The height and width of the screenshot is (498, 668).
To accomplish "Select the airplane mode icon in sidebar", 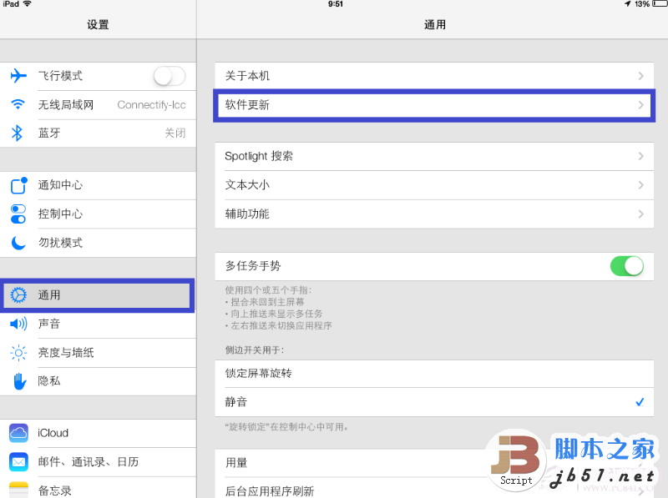I will [18, 75].
